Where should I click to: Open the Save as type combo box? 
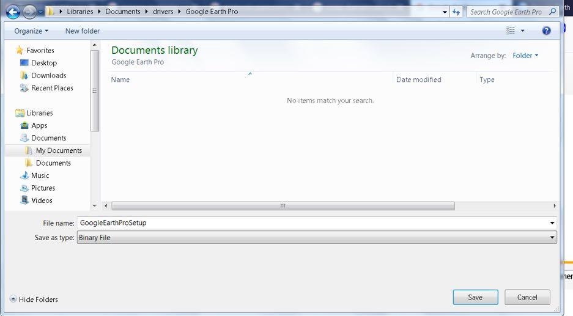coord(317,237)
